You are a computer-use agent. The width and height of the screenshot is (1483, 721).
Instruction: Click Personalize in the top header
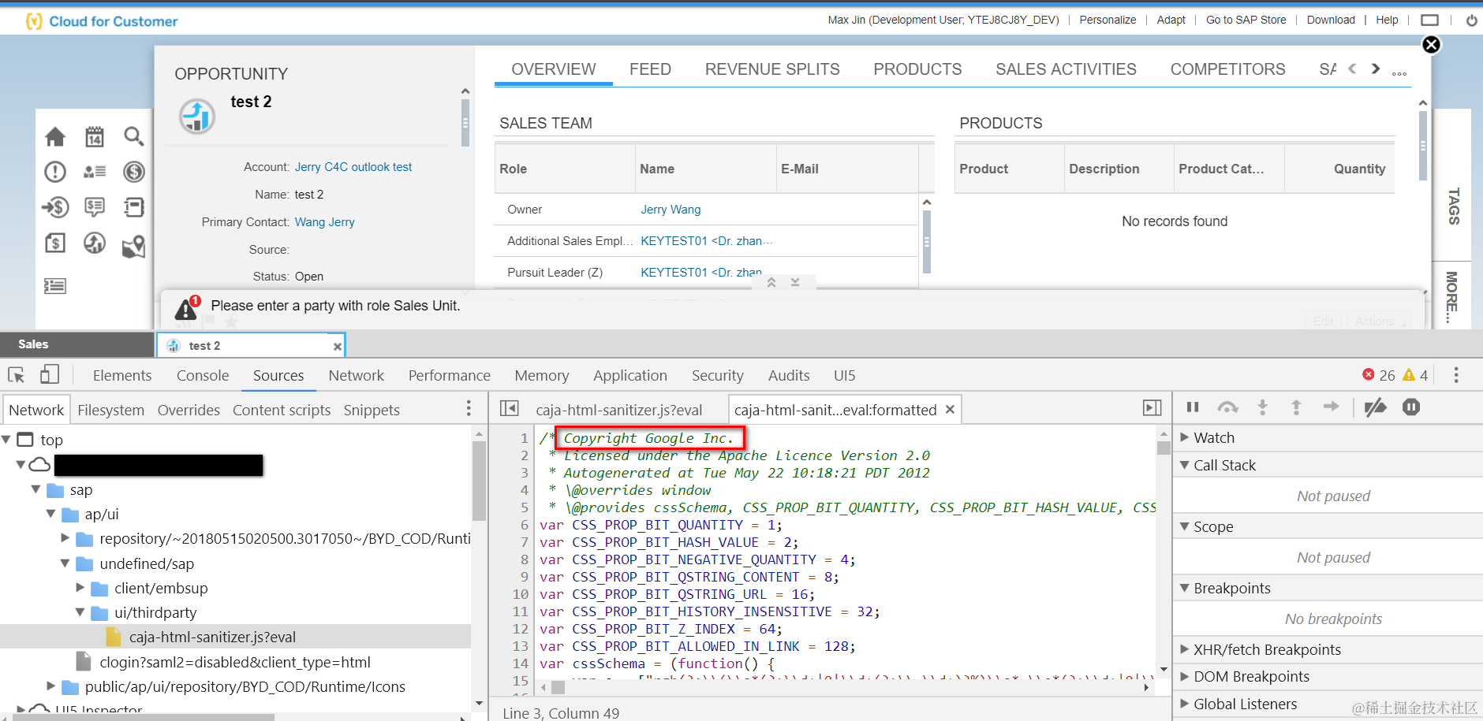point(1108,20)
